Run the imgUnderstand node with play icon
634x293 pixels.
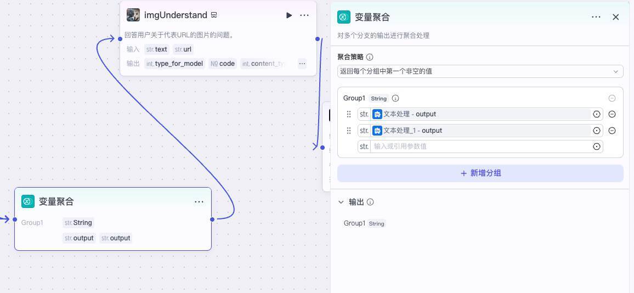click(288, 15)
